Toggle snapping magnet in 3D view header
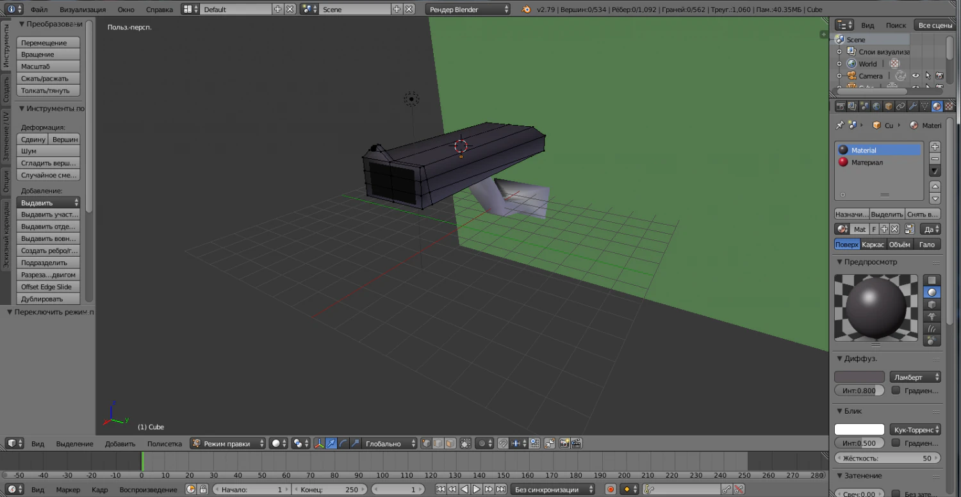This screenshot has width=961, height=497. pyautogui.click(x=503, y=443)
